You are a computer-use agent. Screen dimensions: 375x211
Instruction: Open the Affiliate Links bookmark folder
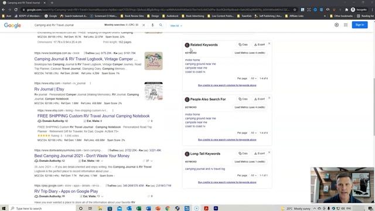[294, 16]
